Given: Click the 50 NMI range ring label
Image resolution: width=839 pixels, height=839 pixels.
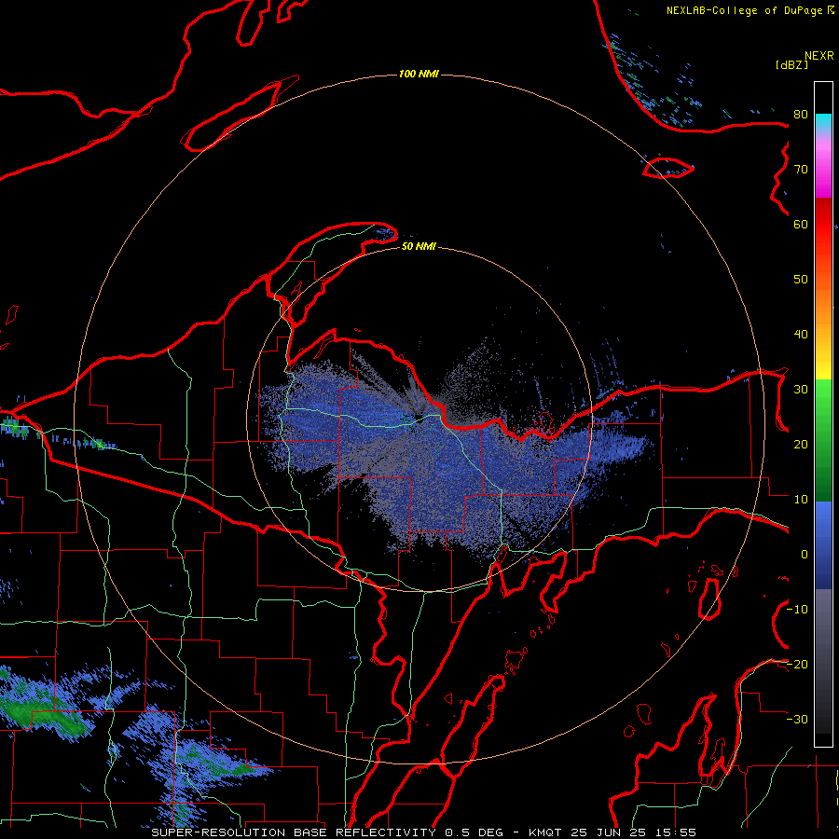Looking at the screenshot, I should click(419, 246).
